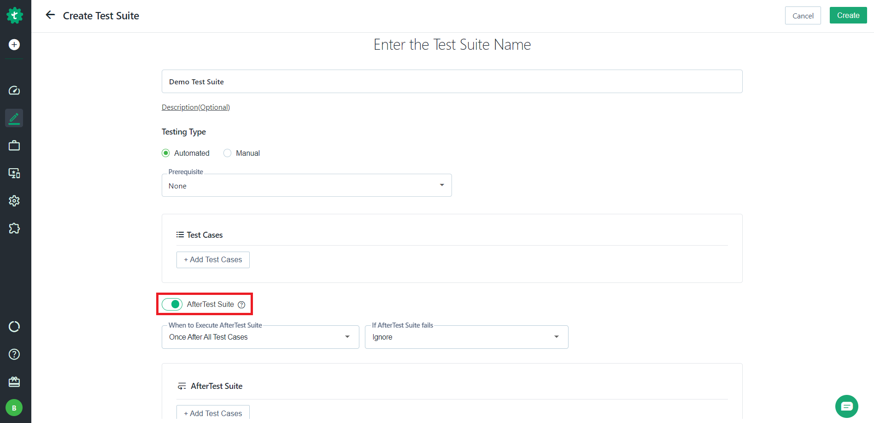This screenshot has height=423, width=874.
Task: Click the back arrow beside Create Test Suite
Action: coord(50,15)
